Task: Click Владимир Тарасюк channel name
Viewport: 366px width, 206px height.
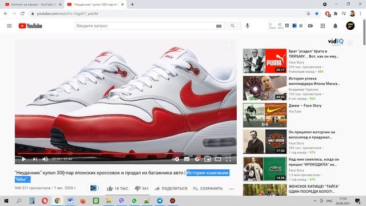Action: (x=303, y=89)
